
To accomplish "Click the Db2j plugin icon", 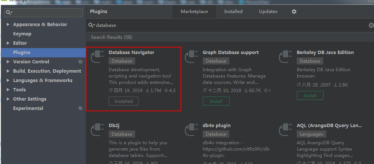I will (x=97, y=130).
